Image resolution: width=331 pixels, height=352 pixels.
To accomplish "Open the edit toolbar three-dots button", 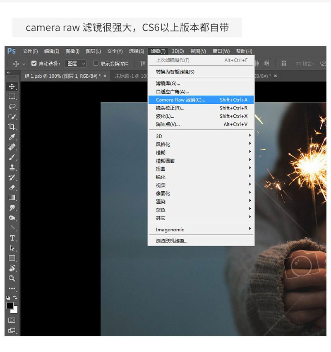I will 12,288.
